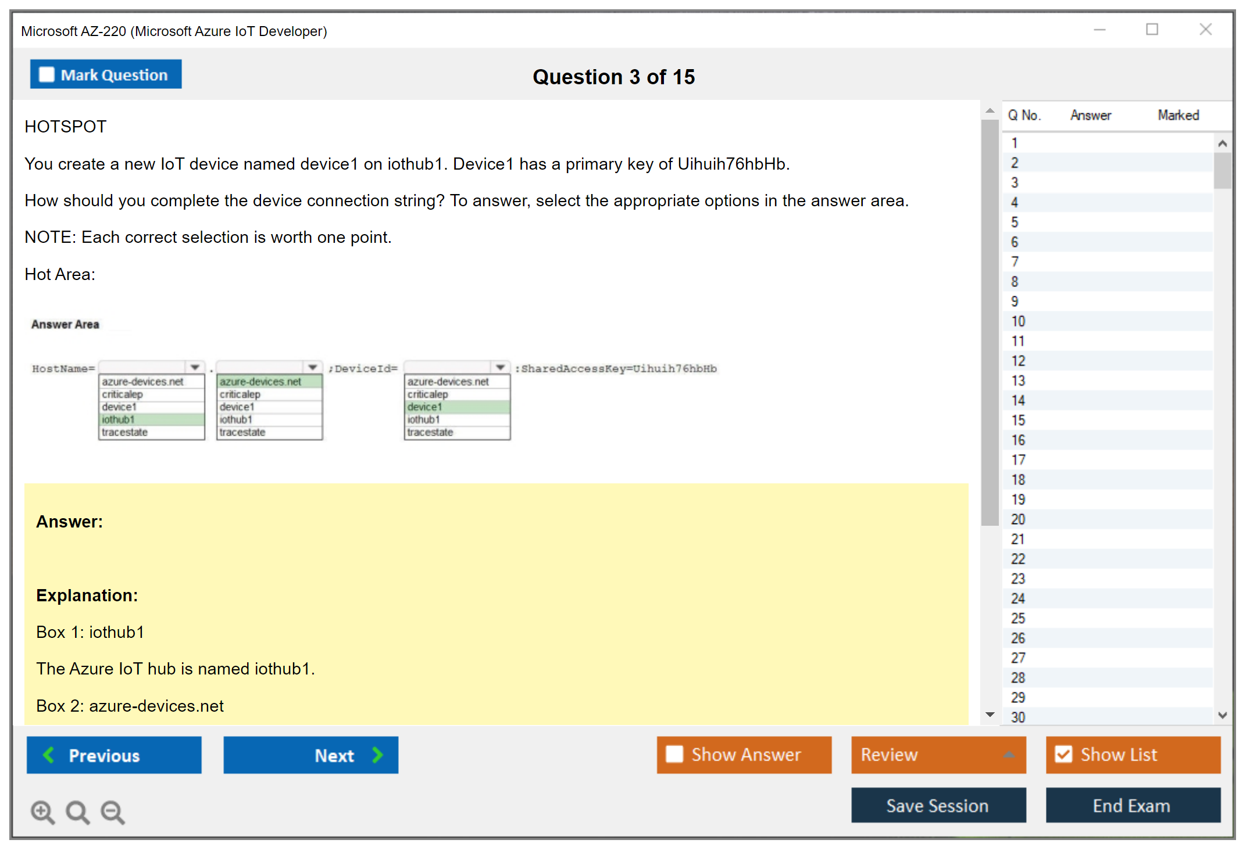Uncheck the Show List checkbox
This screenshot has width=1250, height=854.
[1063, 754]
